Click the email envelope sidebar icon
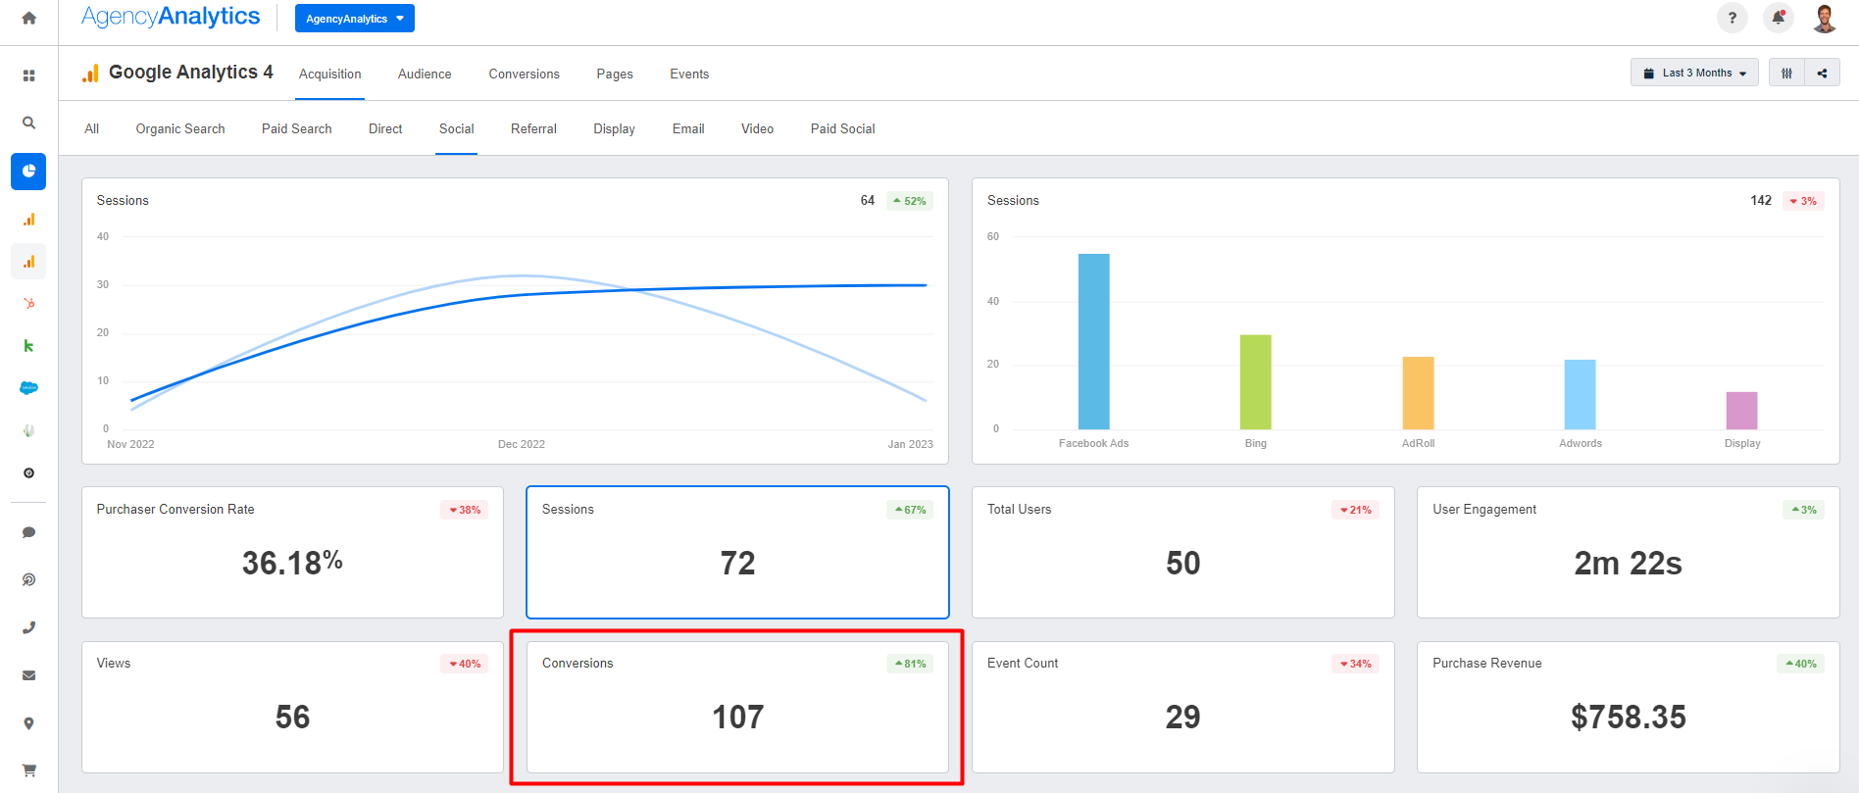This screenshot has height=793, width=1859. [28, 675]
